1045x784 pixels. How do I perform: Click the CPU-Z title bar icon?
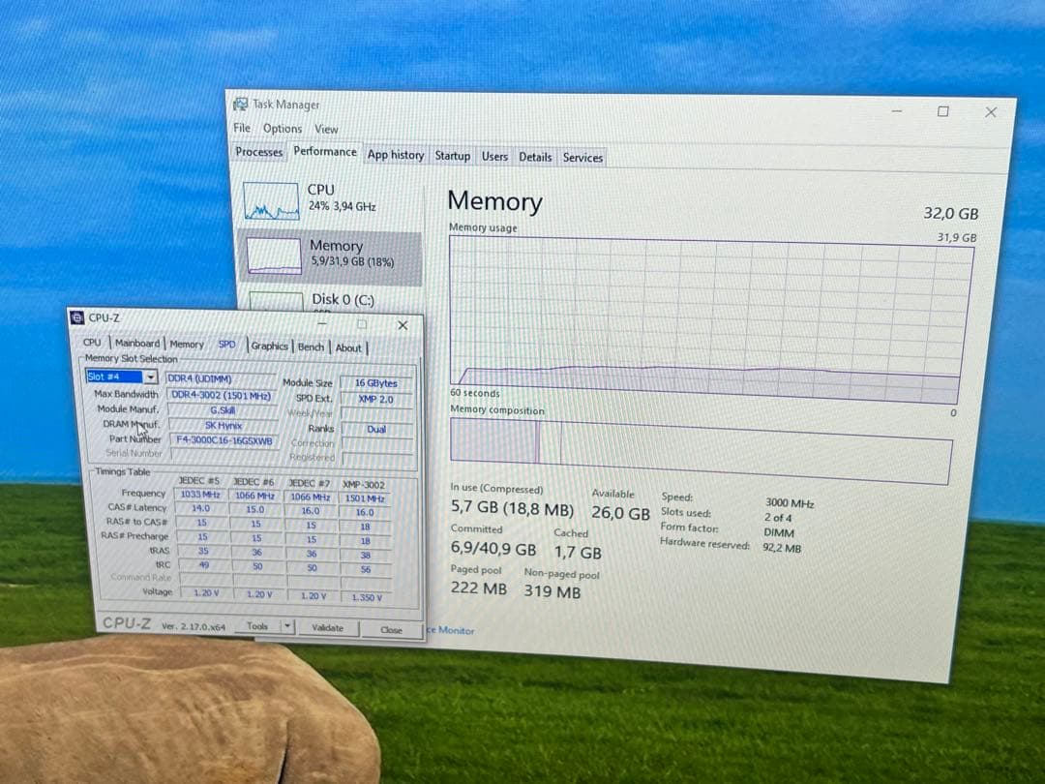click(76, 317)
